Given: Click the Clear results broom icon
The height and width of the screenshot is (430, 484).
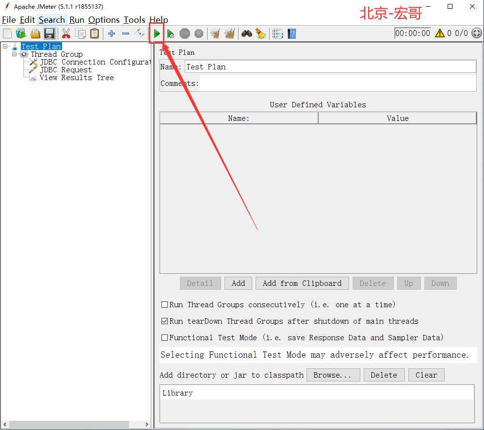Looking at the screenshot, I should tap(215, 33).
